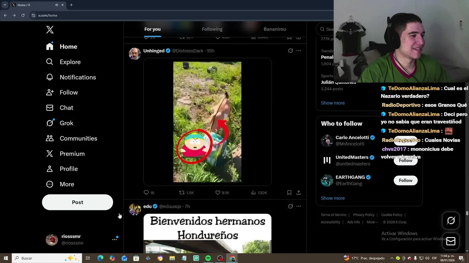Expand the More… footer menu

click(373, 222)
